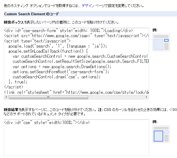The image size is (177, 158).
Task: Click the Custom Search Element のコード heading
Action: point(31,14)
